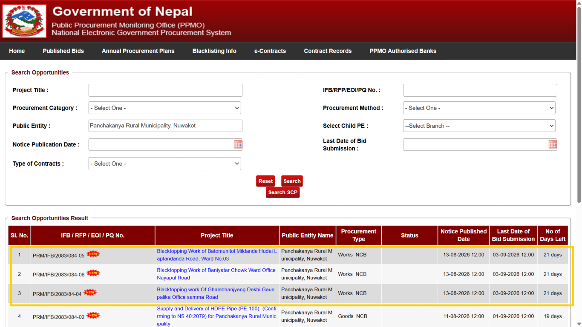The width and height of the screenshot is (582, 327).
Task: Click 11-08-2026 12:00 published date cell
Action: (464, 316)
